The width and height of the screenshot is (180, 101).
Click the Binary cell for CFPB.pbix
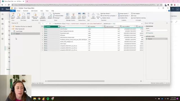tap(52, 35)
